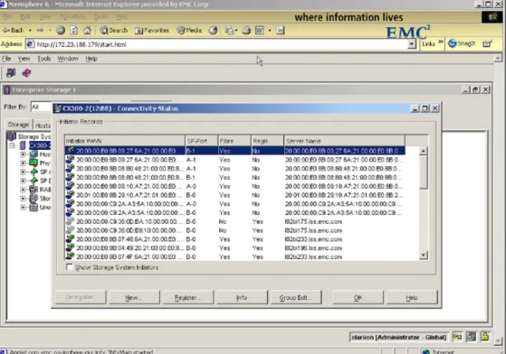Open the Navisphere Tools menu
506x354 pixels.
coord(43,59)
